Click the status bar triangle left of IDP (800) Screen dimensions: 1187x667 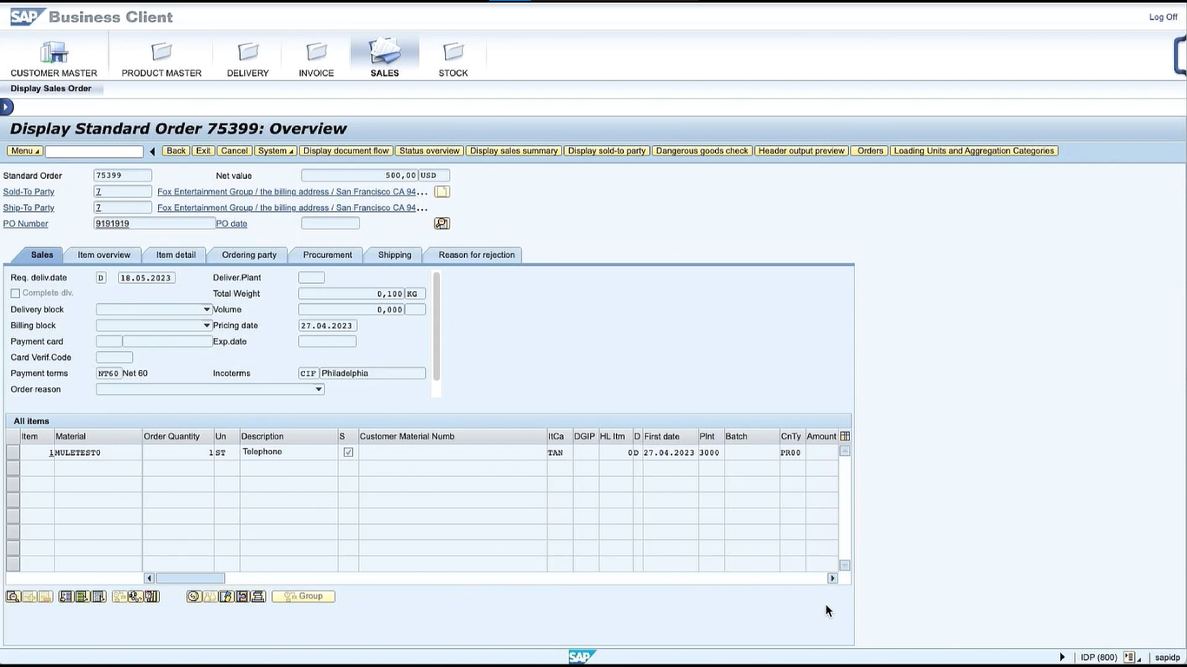1062,657
